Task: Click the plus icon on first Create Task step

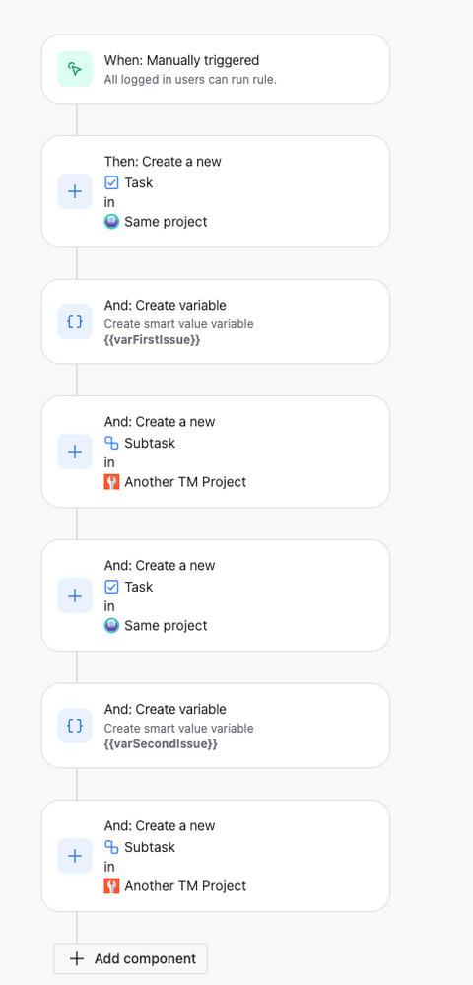Action: pos(75,191)
